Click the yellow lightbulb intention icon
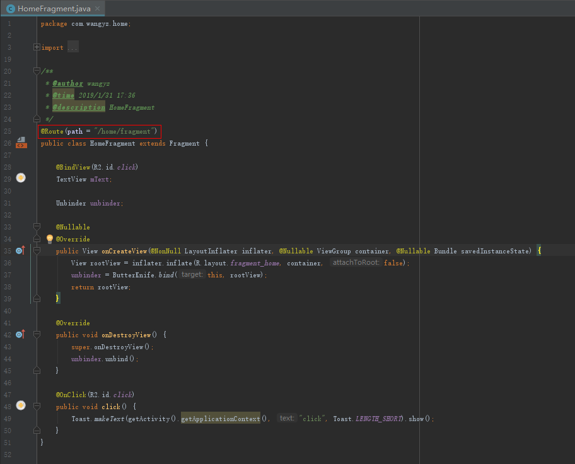This screenshot has width=575, height=464. (x=50, y=239)
